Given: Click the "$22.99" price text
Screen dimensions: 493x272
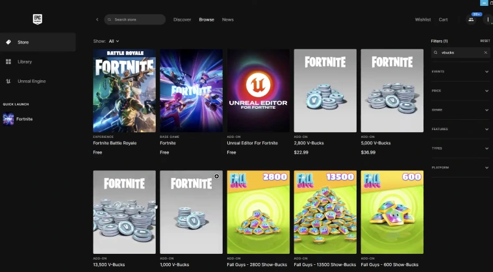Looking at the screenshot, I should 301,153.
